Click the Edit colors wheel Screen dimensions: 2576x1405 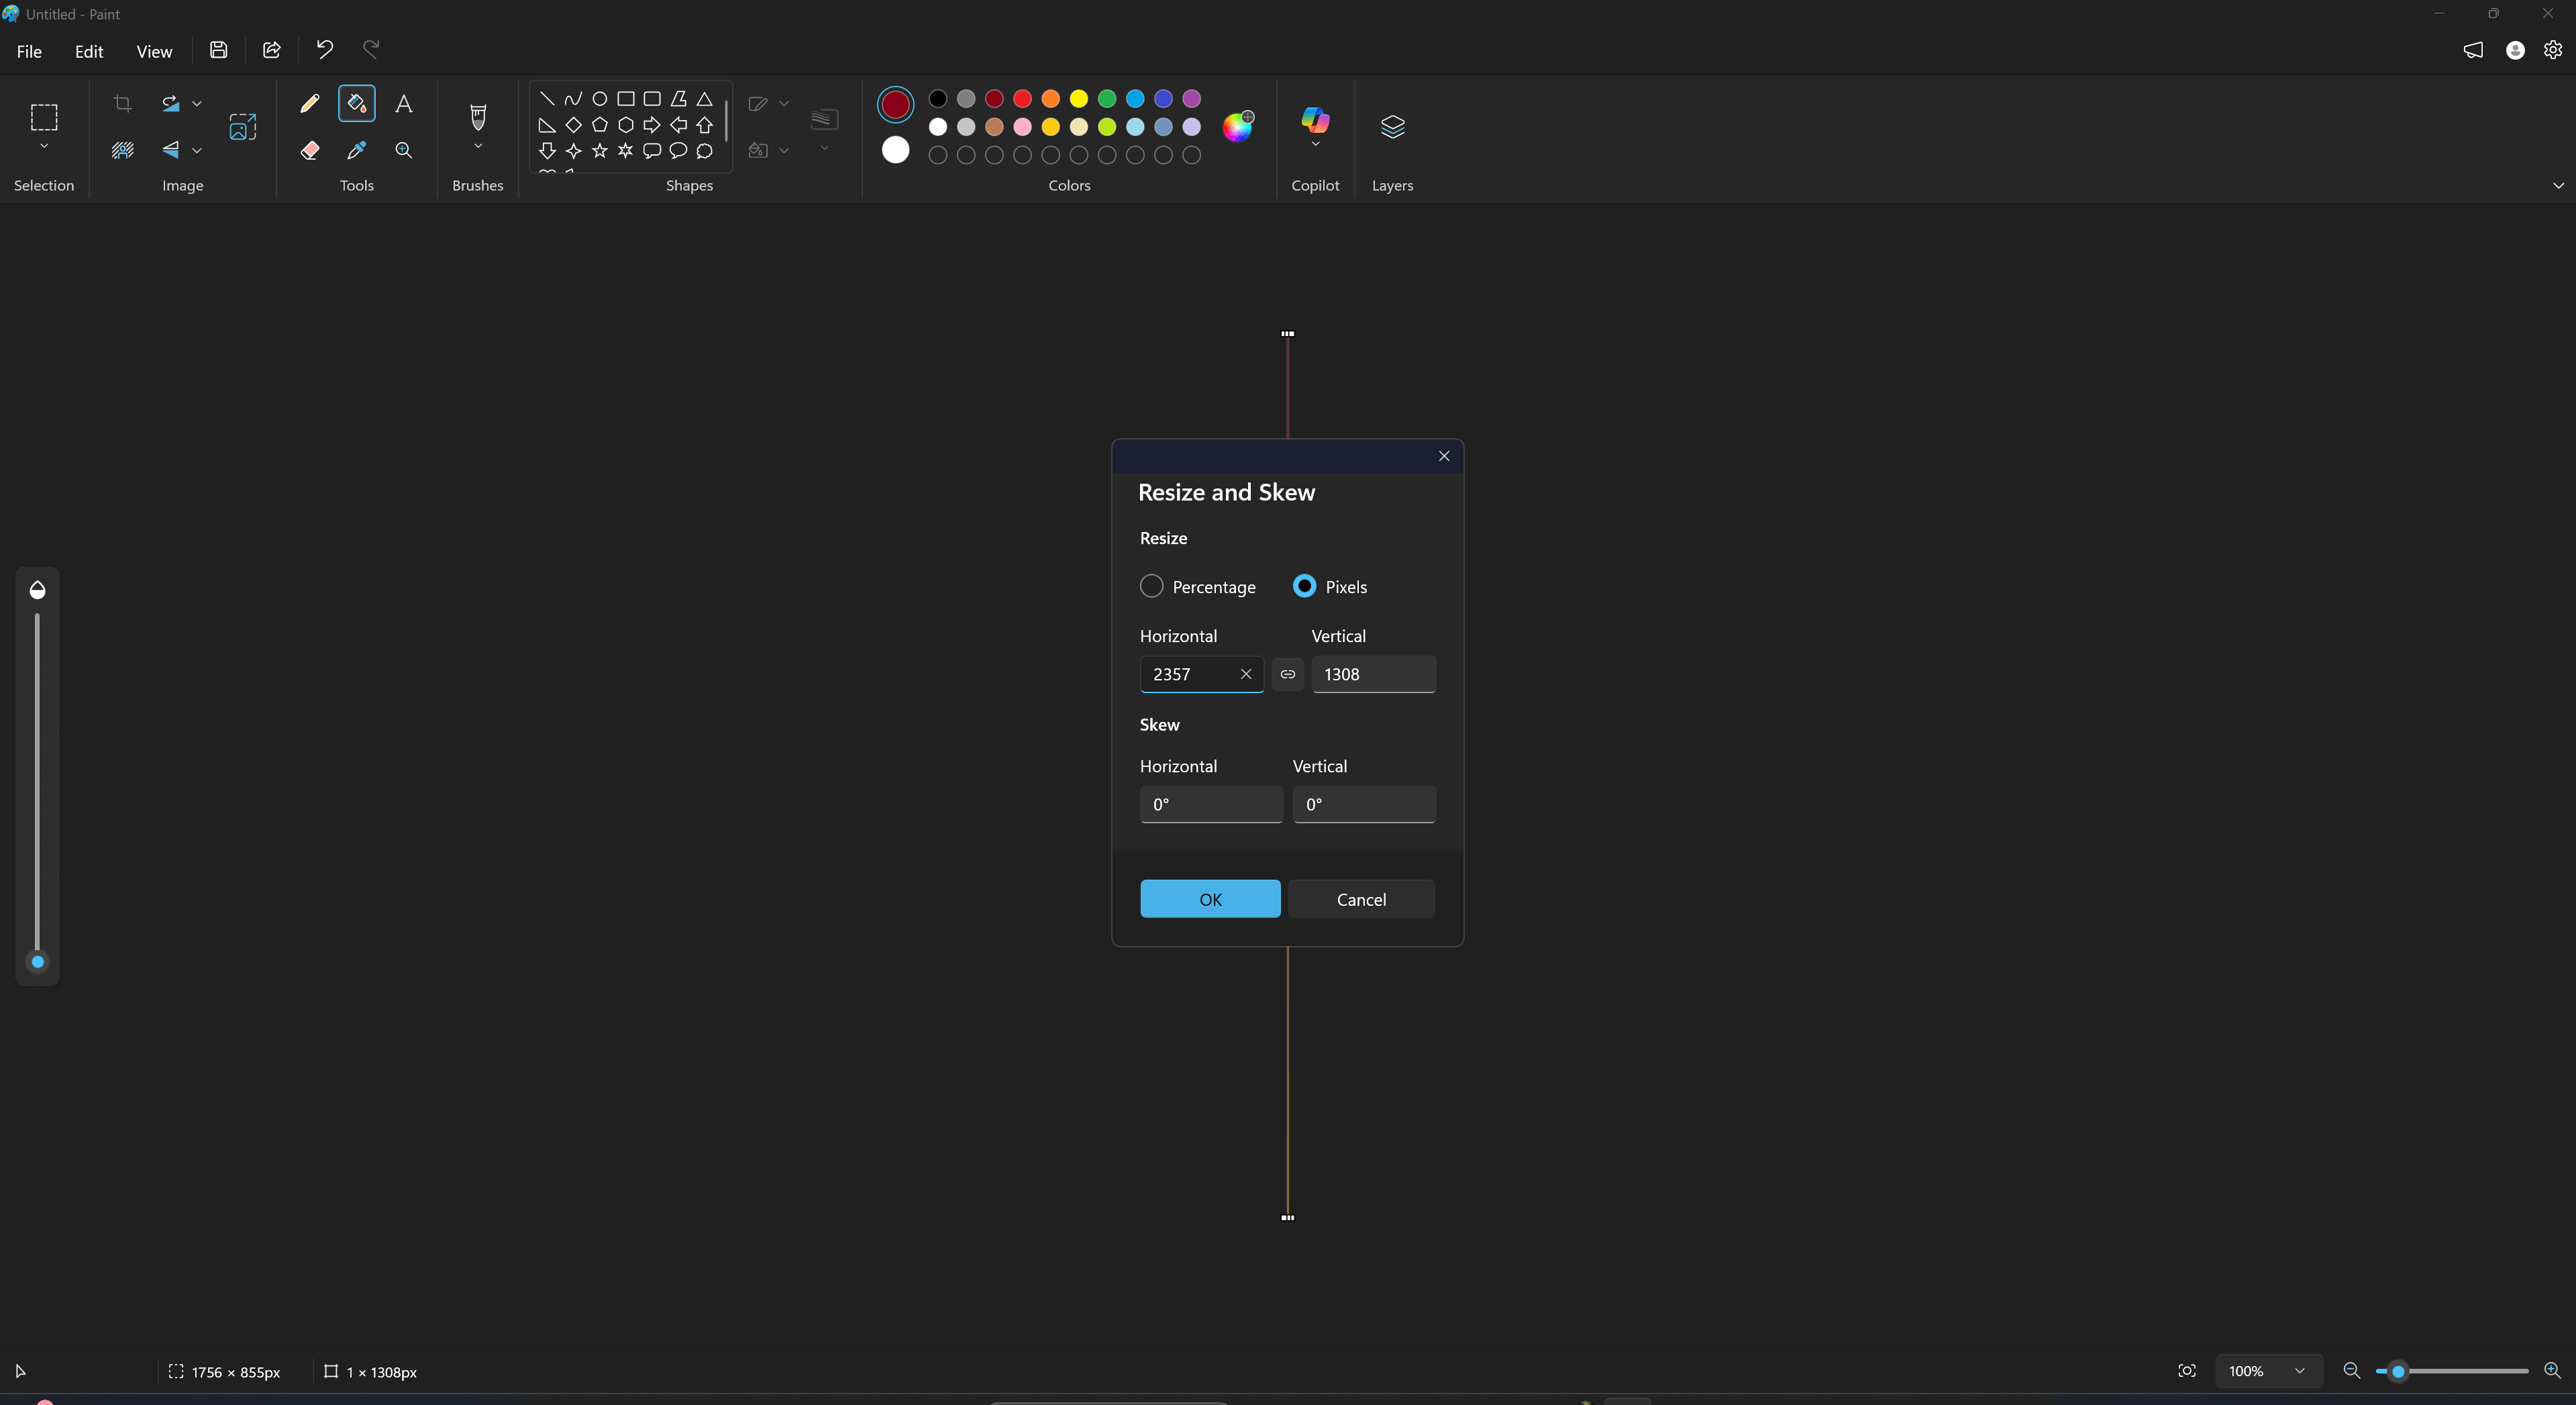(1237, 127)
